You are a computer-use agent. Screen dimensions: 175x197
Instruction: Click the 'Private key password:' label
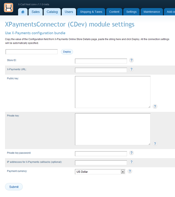tap(19, 153)
